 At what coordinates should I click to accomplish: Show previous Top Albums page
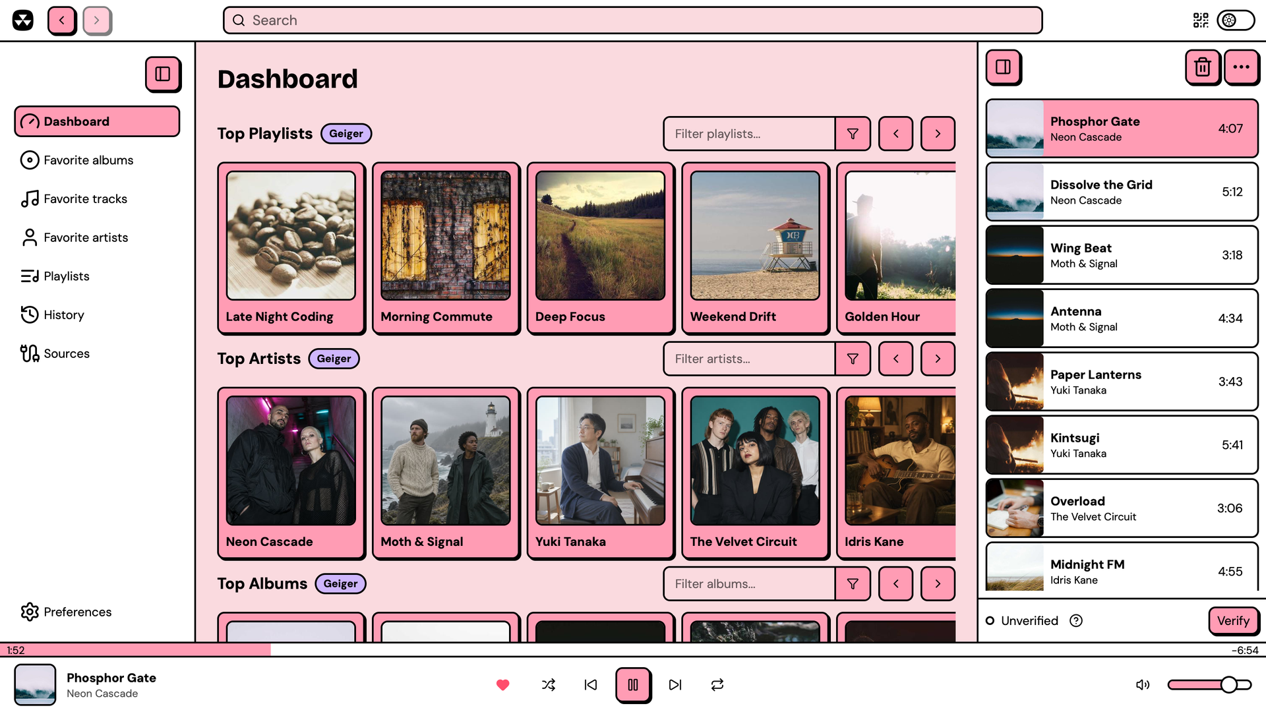coord(895,584)
